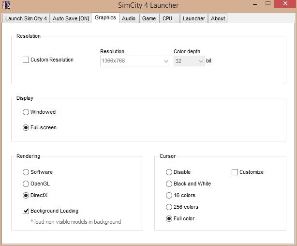Click the 'bit' label beside Color depth
This screenshot has height=246, width=297.
coord(209,61)
